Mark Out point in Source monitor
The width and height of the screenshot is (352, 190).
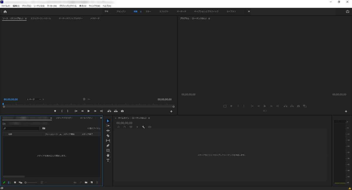(68, 111)
